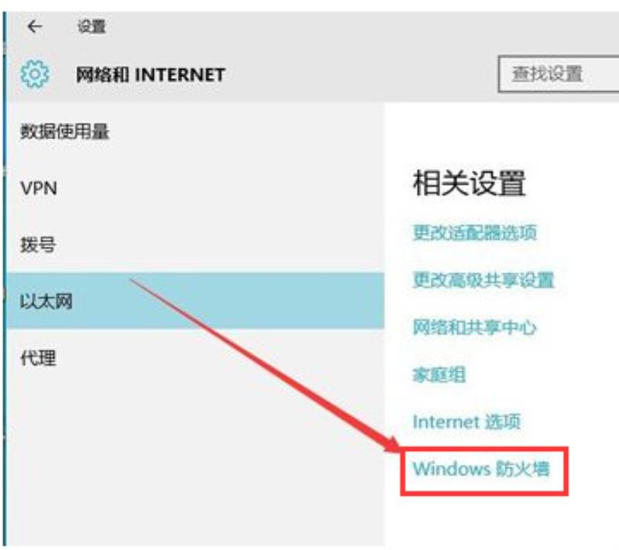
Task: Click the 网络和 INTERNET page heading
Action: (x=150, y=74)
